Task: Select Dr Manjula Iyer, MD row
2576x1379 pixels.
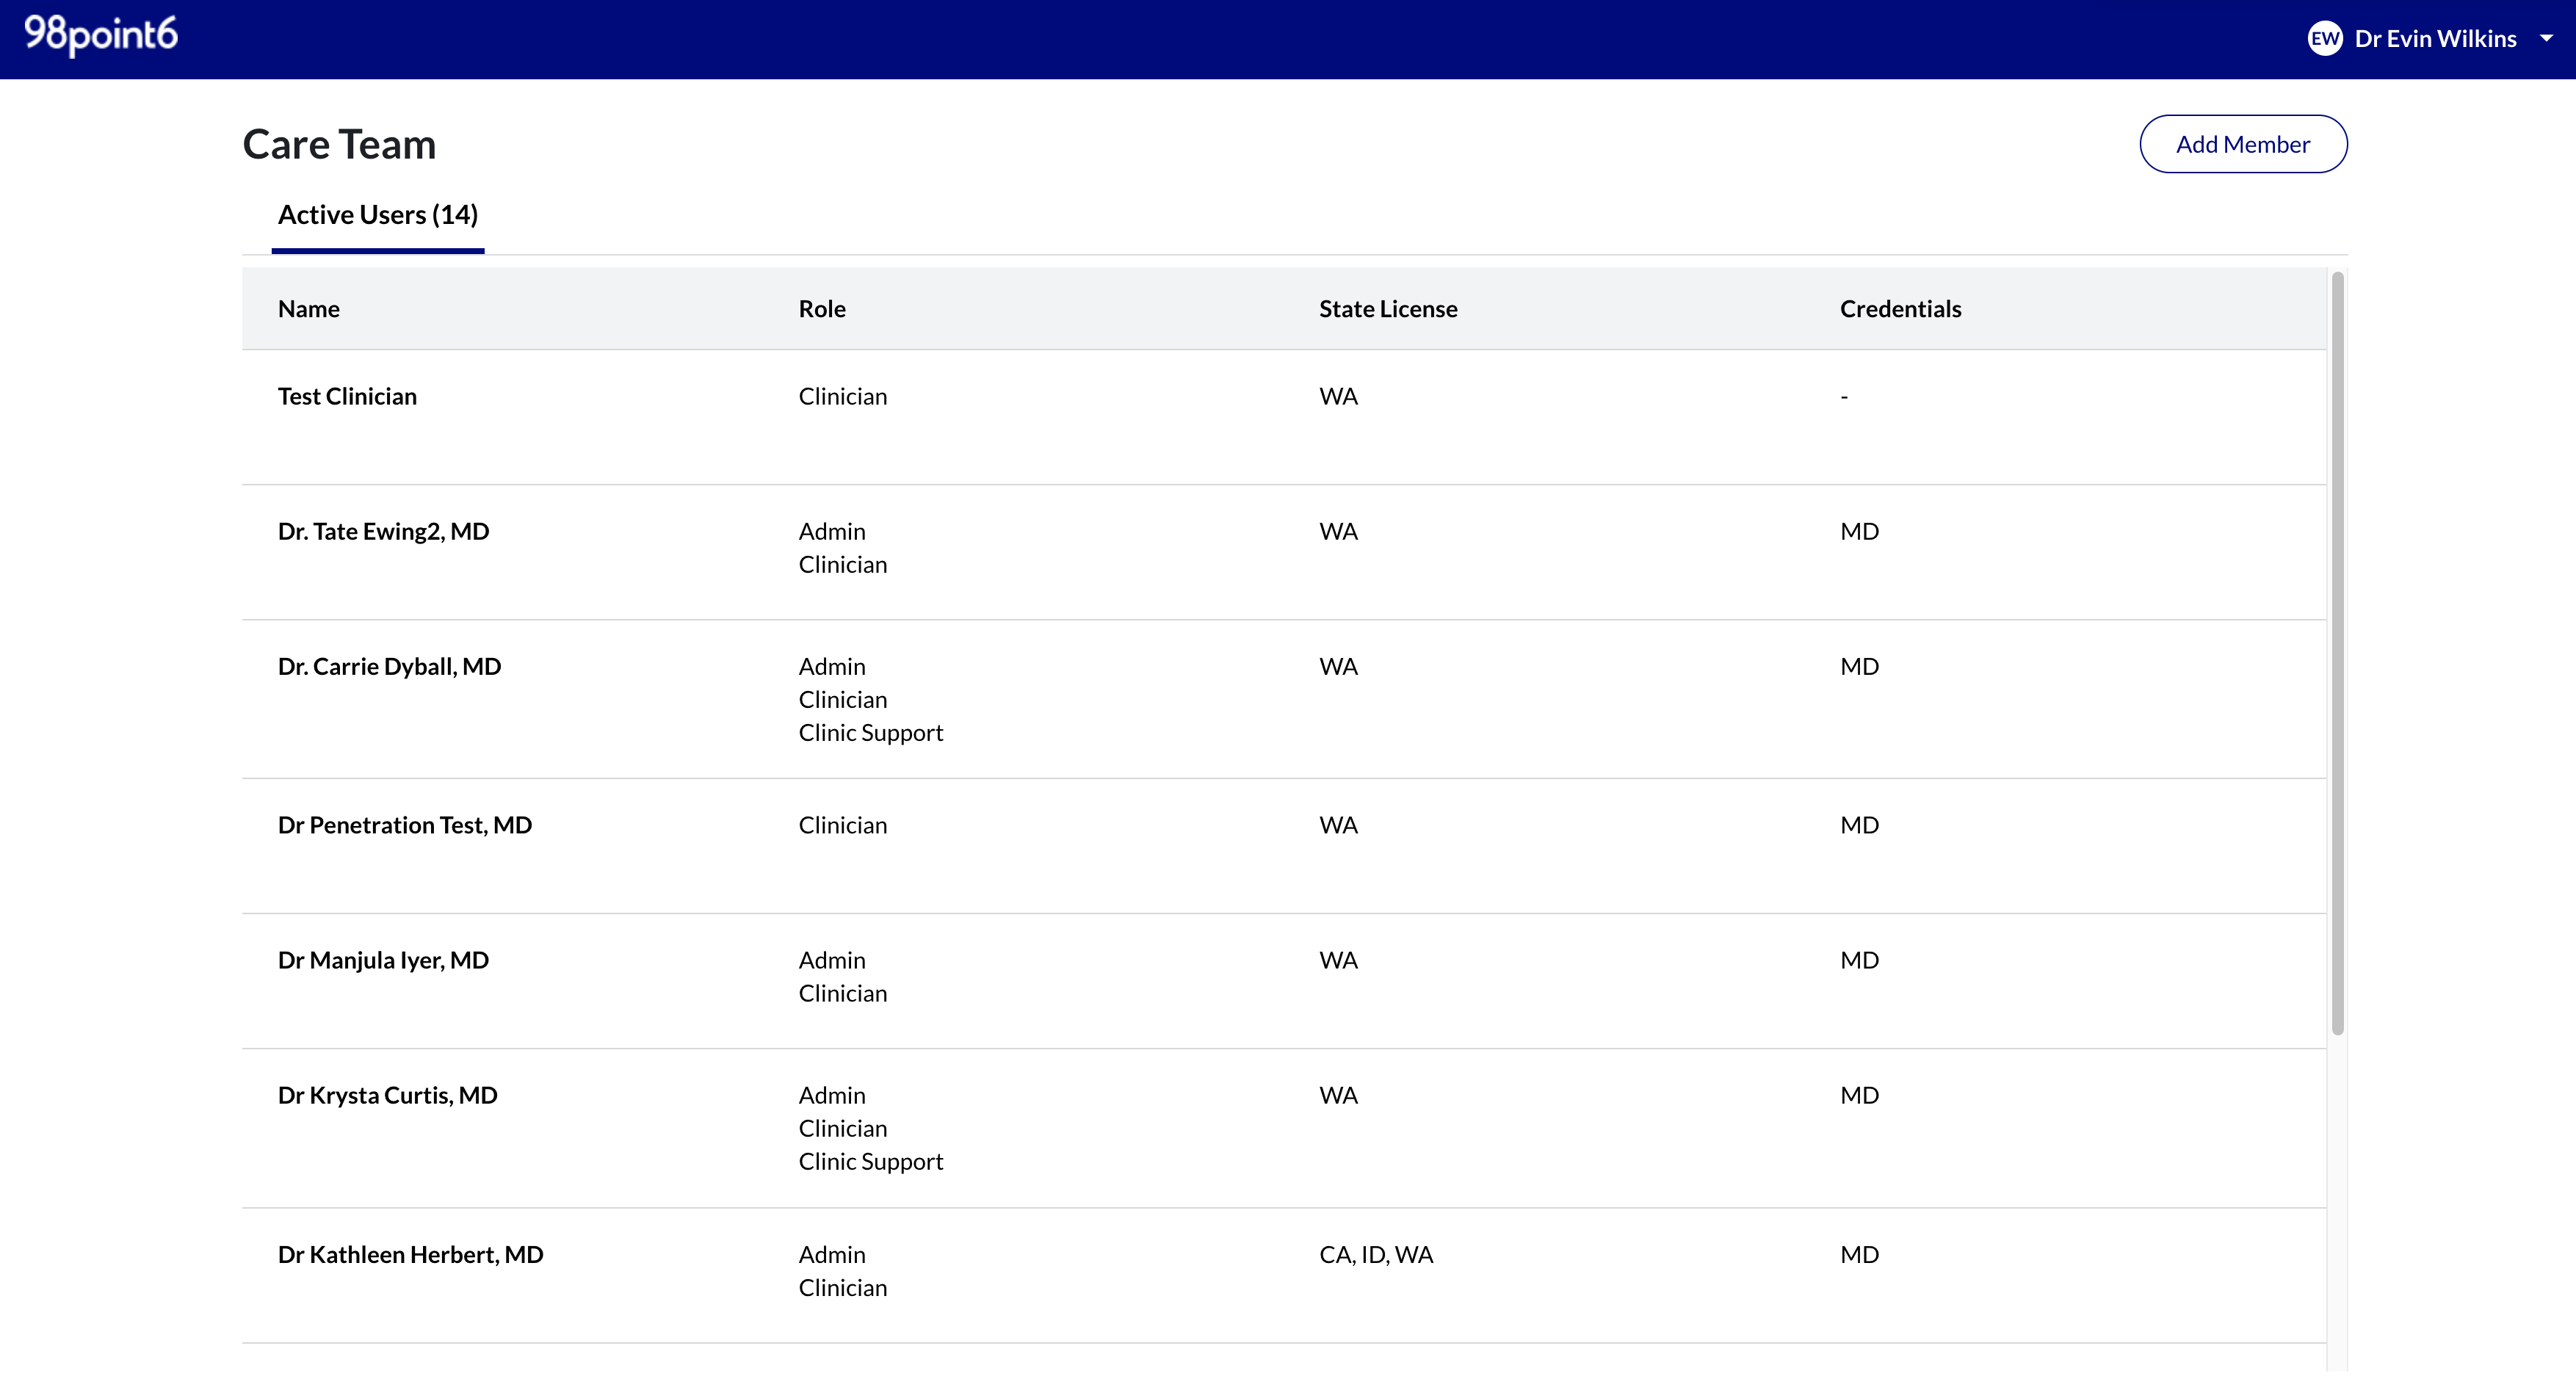Action: point(1284,981)
